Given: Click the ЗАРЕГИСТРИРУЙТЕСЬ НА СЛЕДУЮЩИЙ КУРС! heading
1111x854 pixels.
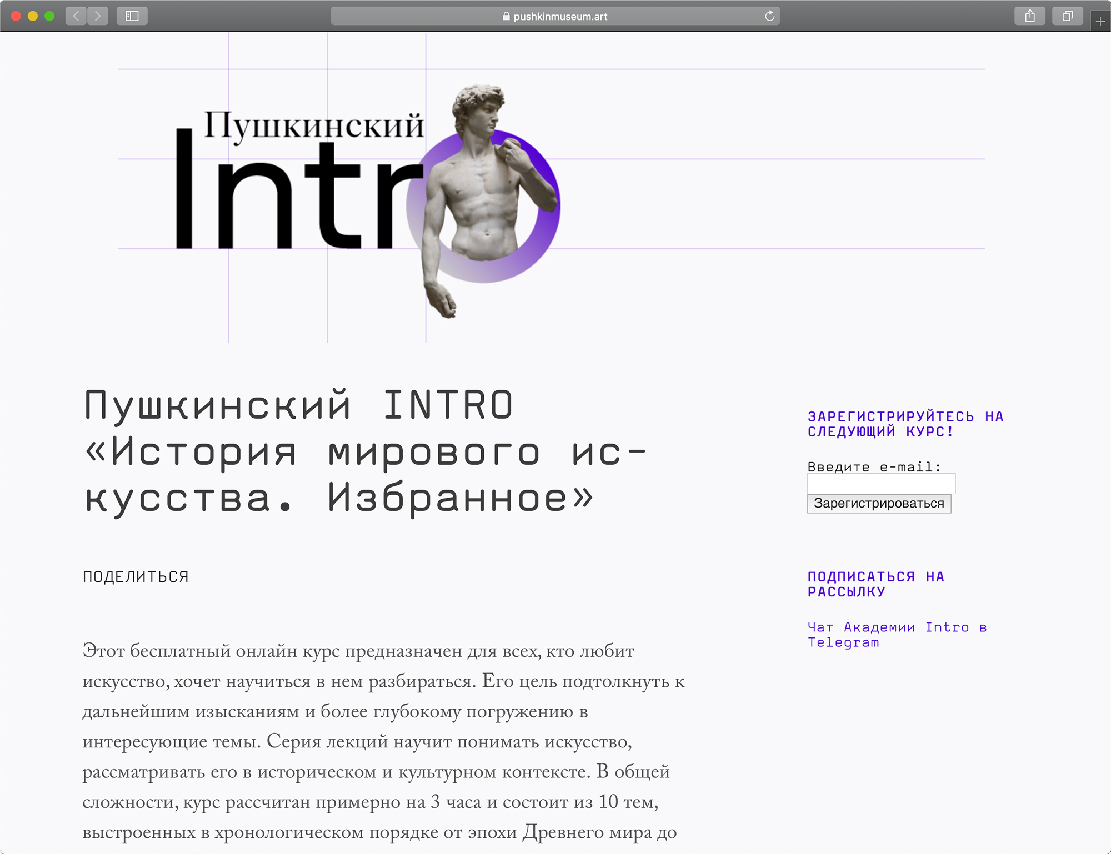Looking at the screenshot, I should tap(905, 424).
